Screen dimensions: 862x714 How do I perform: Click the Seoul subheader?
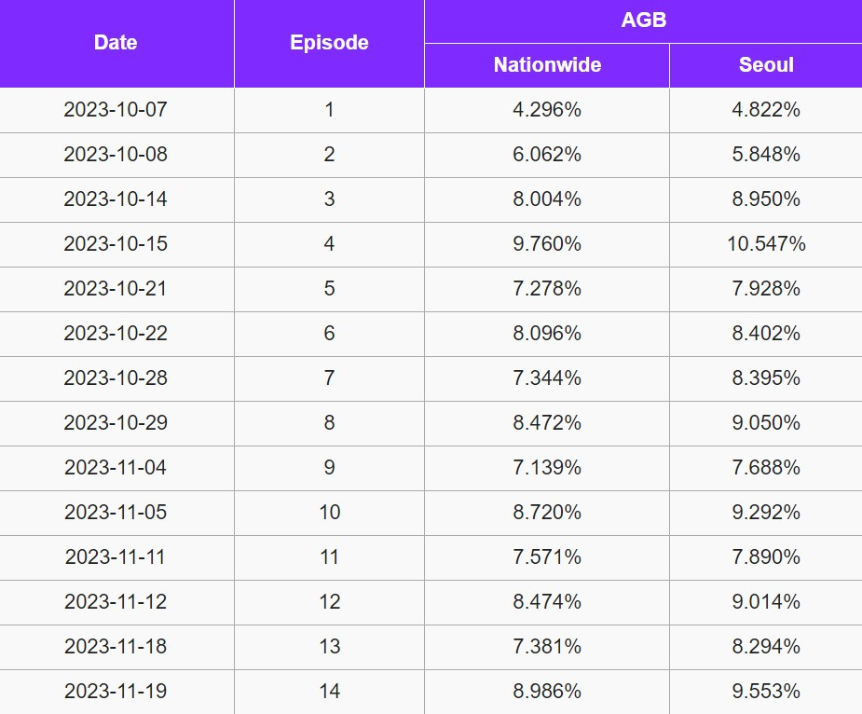click(766, 65)
